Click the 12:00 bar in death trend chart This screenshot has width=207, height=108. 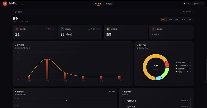pyautogui.click(x=83, y=78)
